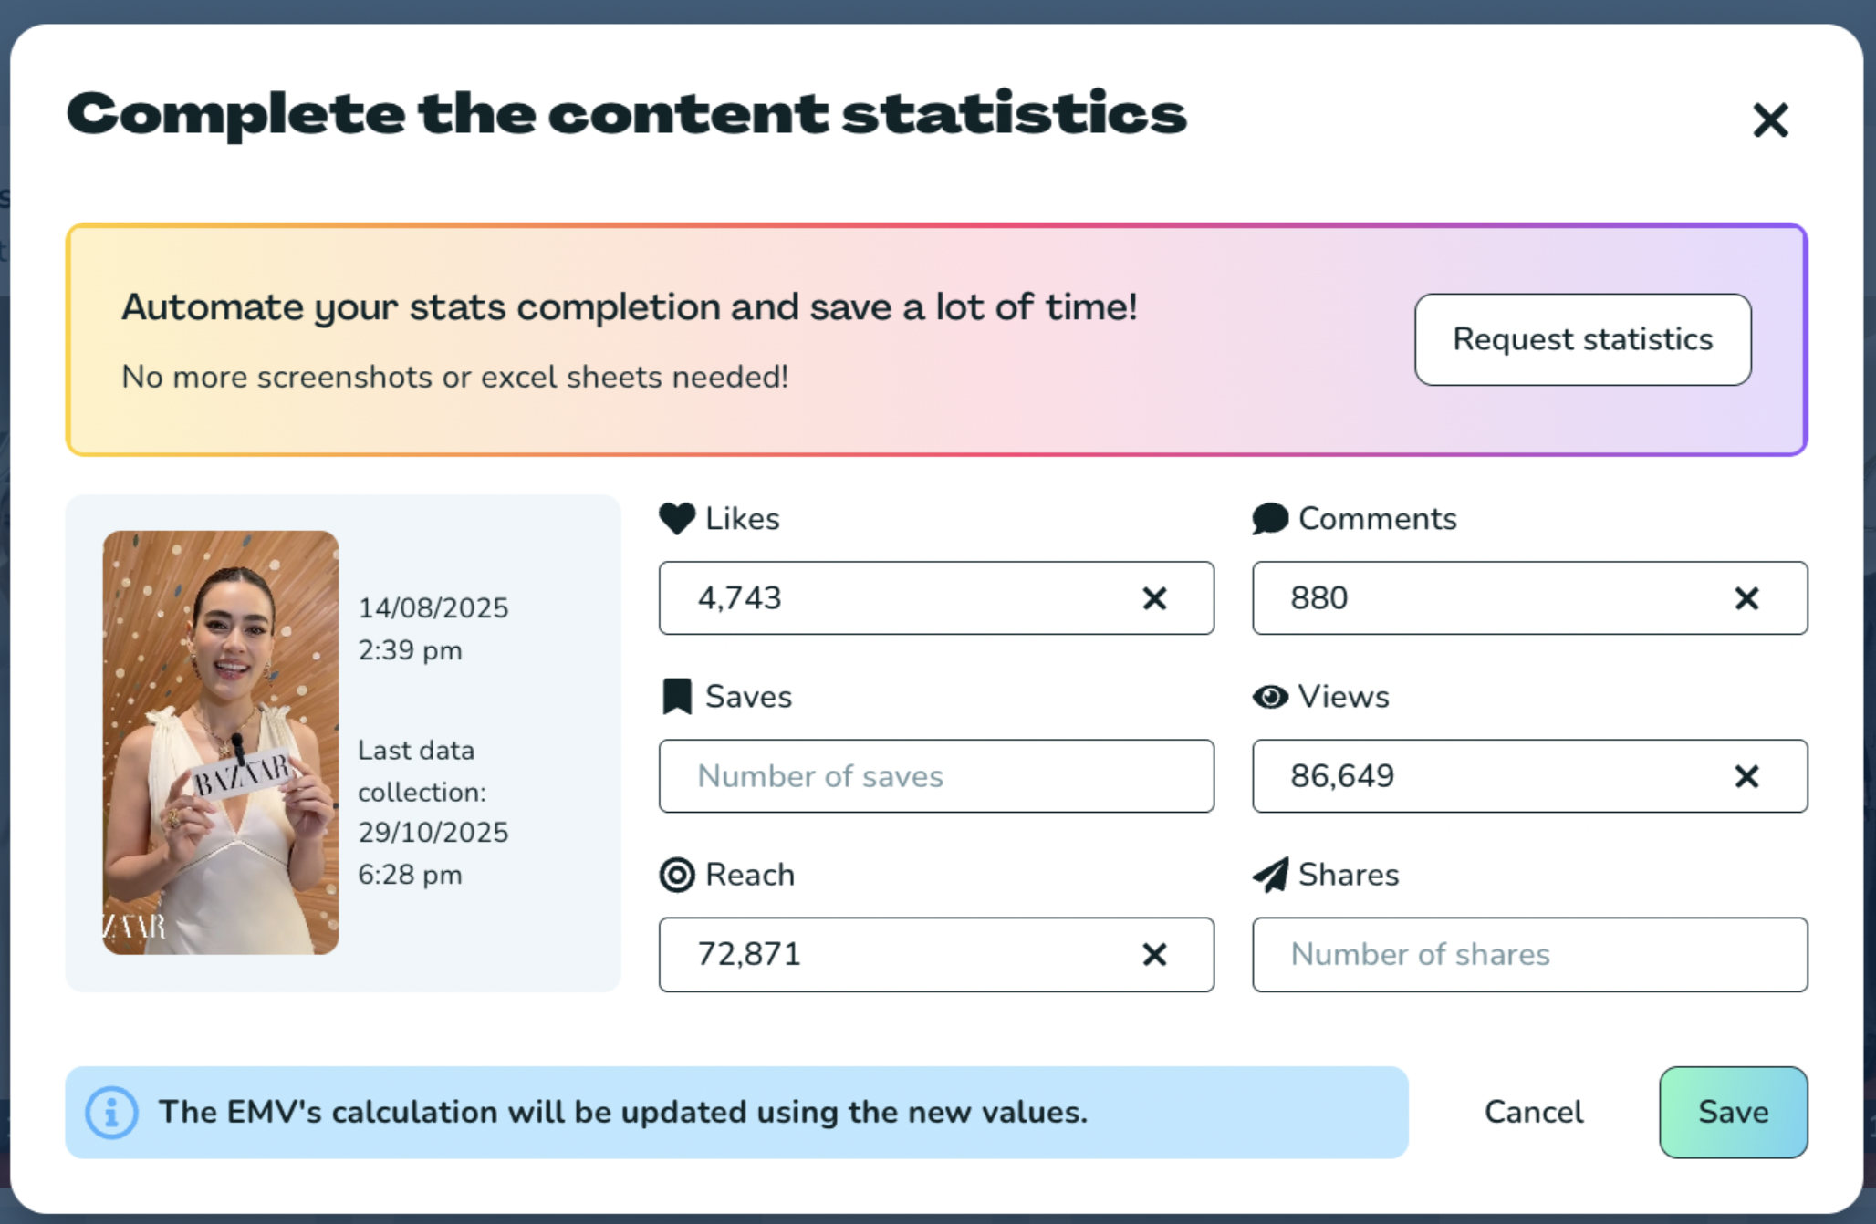Click into the Views input showing 86,649
Image resolution: width=1876 pixels, height=1224 pixels.
pyautogui.click(x=1487, y=776)
